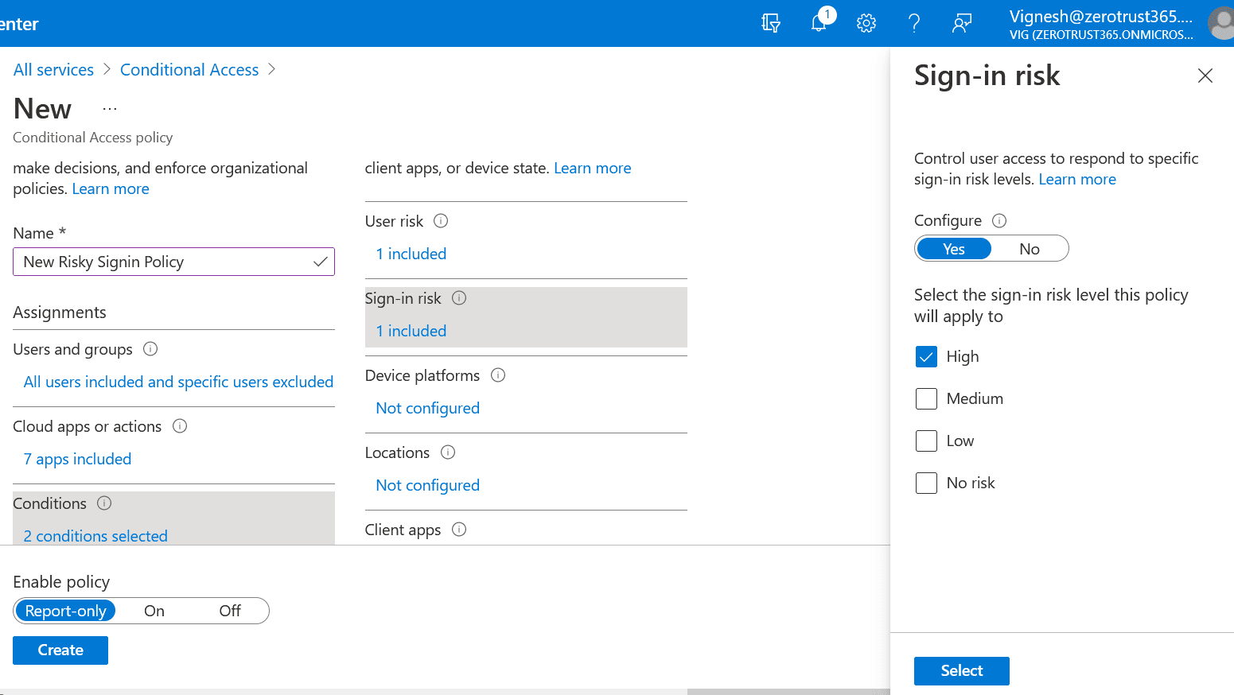Click the Cloud apps or actions info icon

(180, 426)
